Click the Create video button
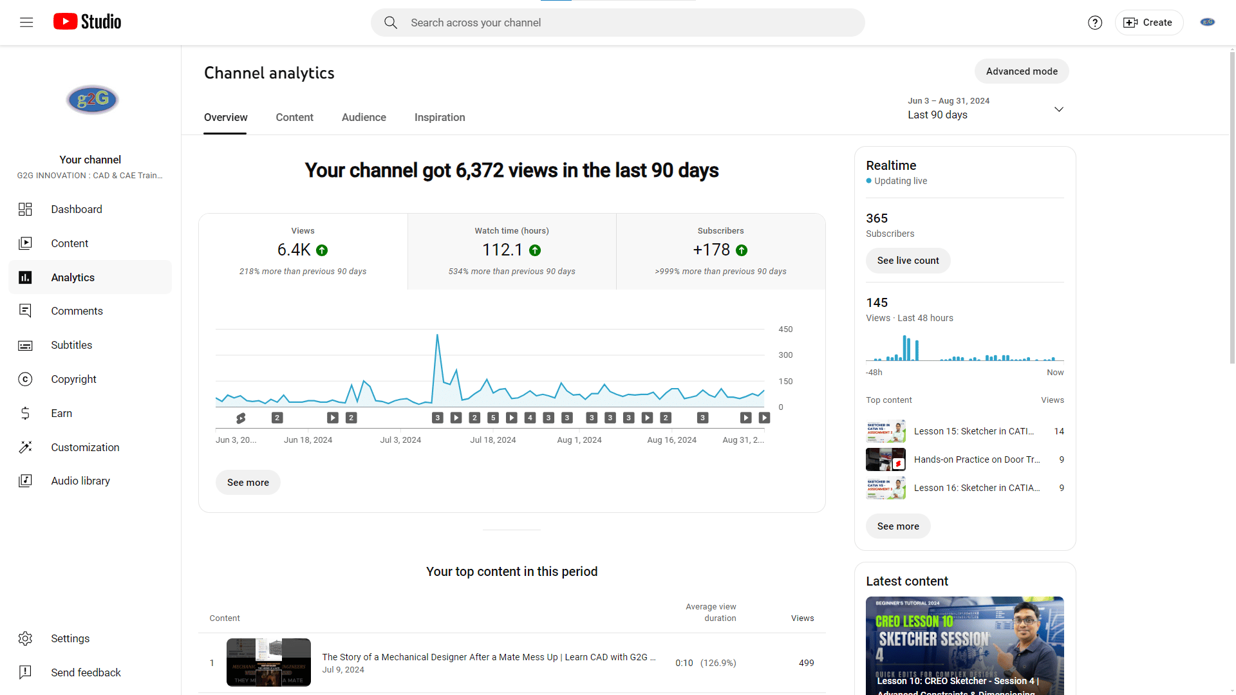This screenshot has height=695, width=1236. (x=1148, y=23)
